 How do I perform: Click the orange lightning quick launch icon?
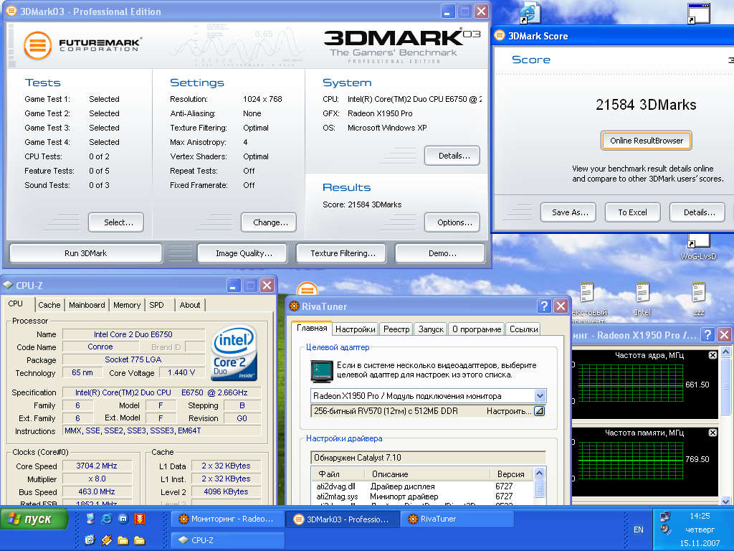tap(107, 540)
